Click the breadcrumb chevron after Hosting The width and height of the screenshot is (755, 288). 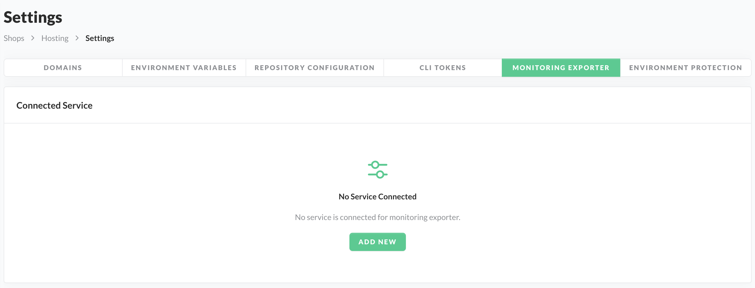tap(77, 38)
